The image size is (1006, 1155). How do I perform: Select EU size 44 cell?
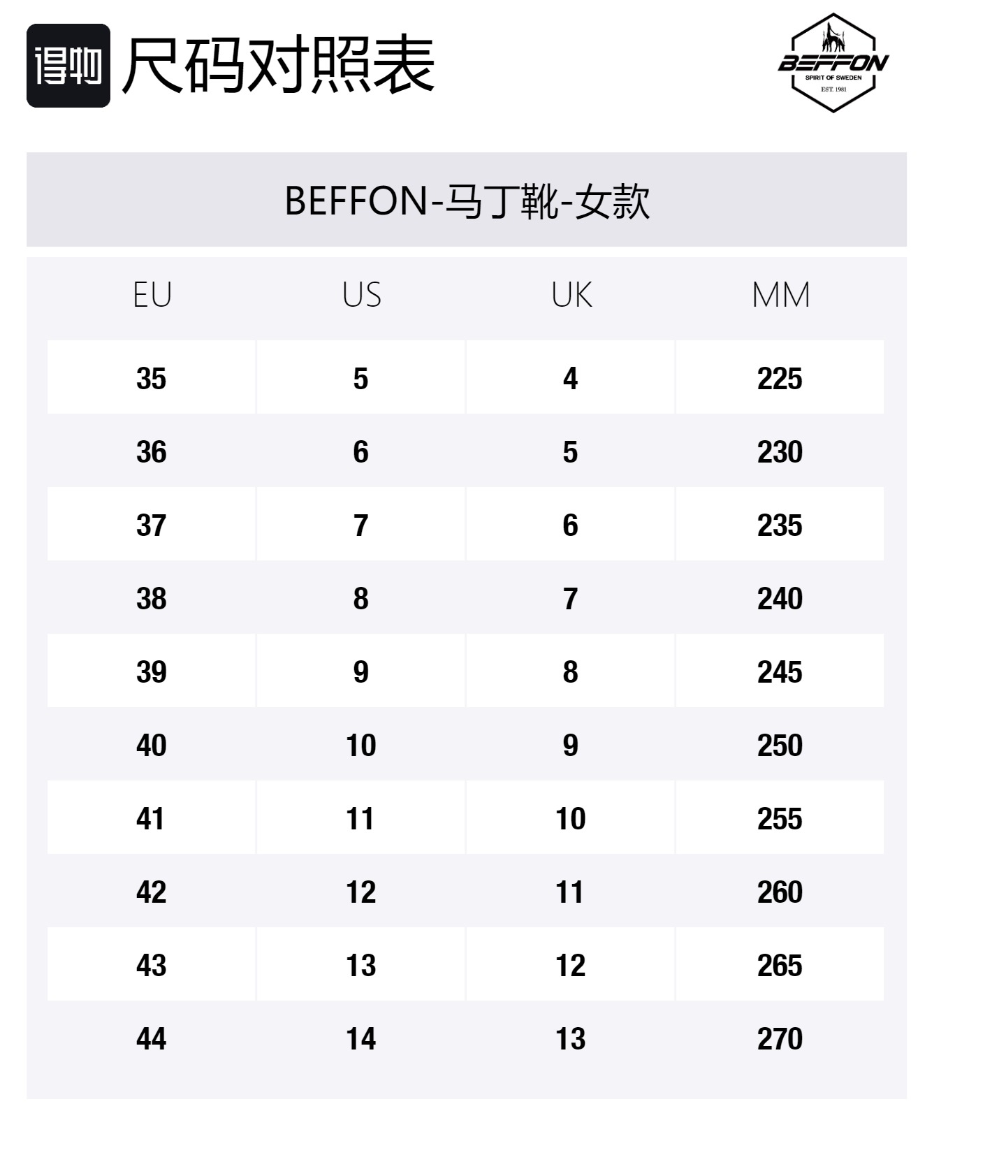click(x=152, y=1038)
